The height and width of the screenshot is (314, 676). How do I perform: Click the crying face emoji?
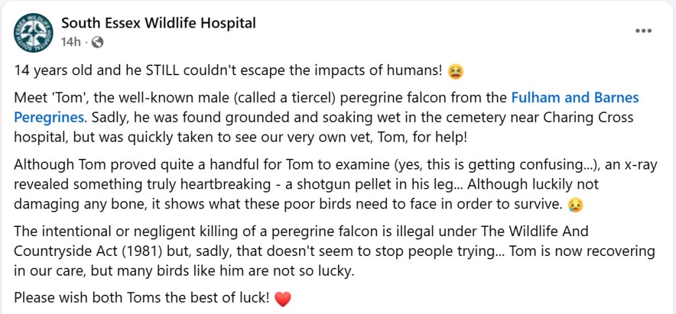(575, 204)
